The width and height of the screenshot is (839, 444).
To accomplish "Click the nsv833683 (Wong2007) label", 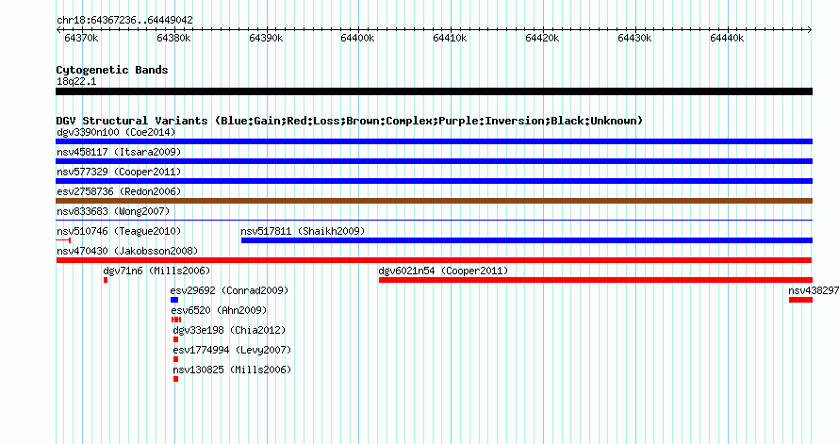I will click(x=113, y=211).
